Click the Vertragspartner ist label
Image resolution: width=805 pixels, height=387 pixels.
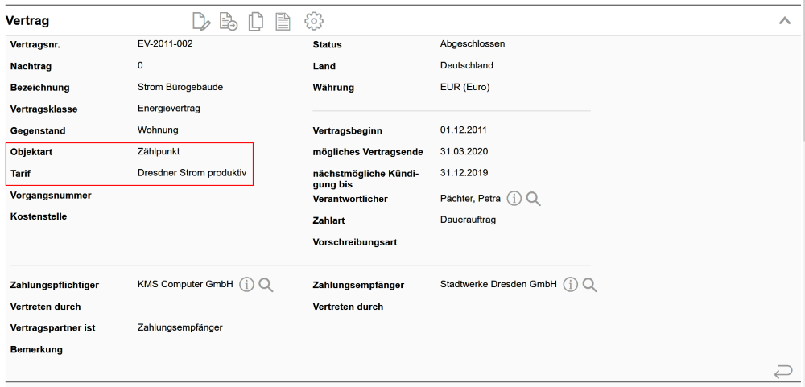53,328
